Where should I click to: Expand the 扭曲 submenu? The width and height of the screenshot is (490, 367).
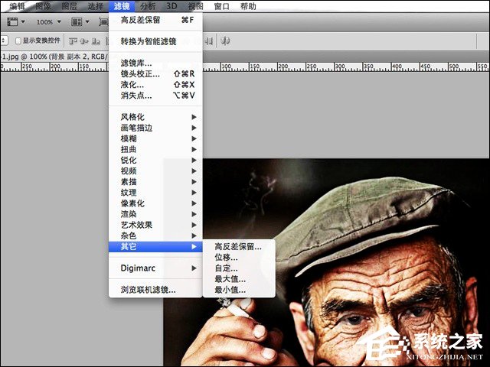(x=155, y=150)
